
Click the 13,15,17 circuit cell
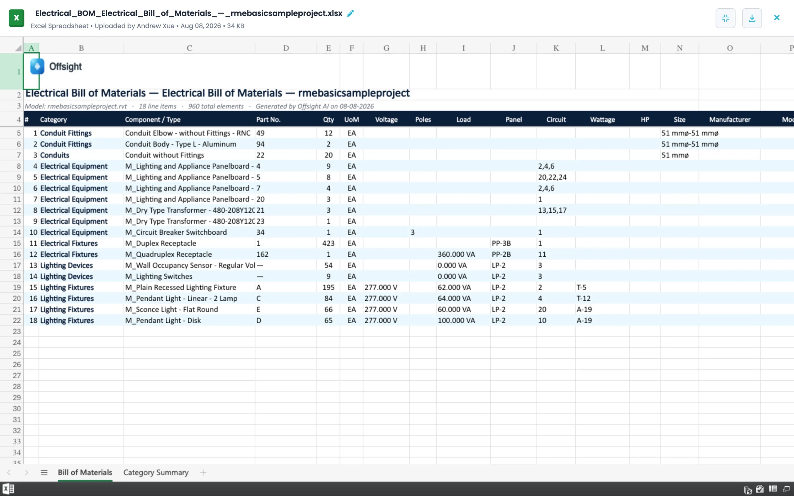(556, 210)
